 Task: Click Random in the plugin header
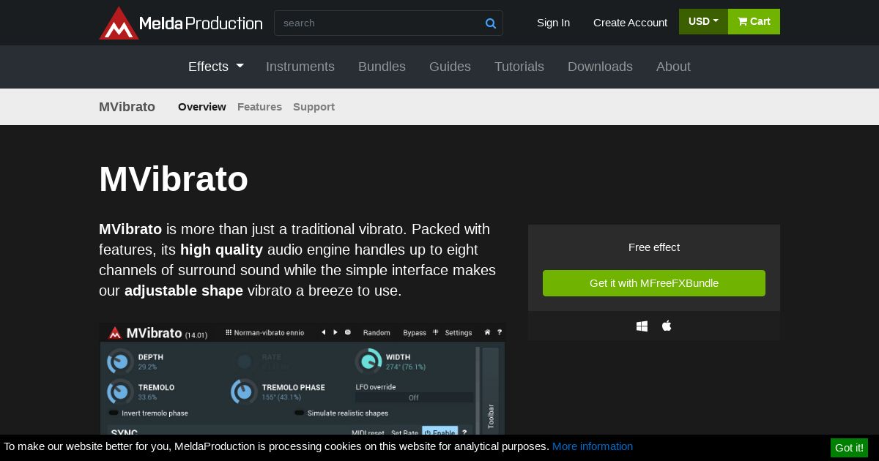pyautogui.click(x=377, y=333)
